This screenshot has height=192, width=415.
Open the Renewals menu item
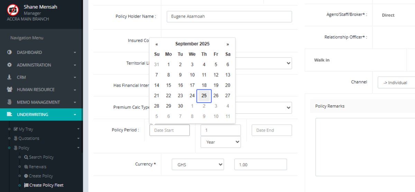coord(38,166)
